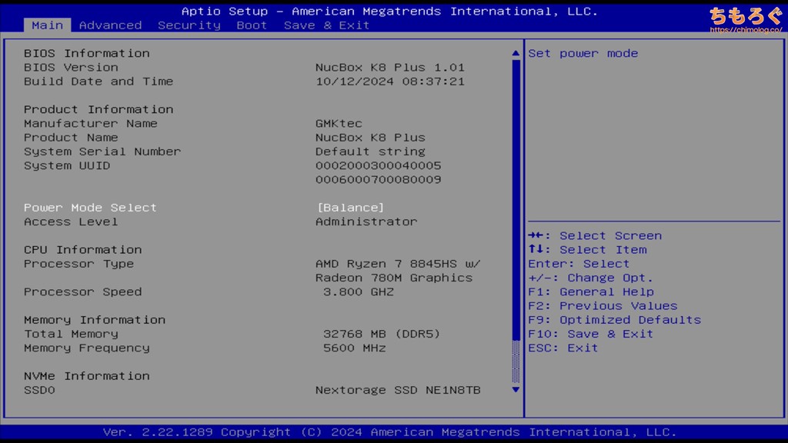The height and width of the screenshot is (443, 788).
Task: Click UUID value 0006000700080009
Action: pos(379,180)
